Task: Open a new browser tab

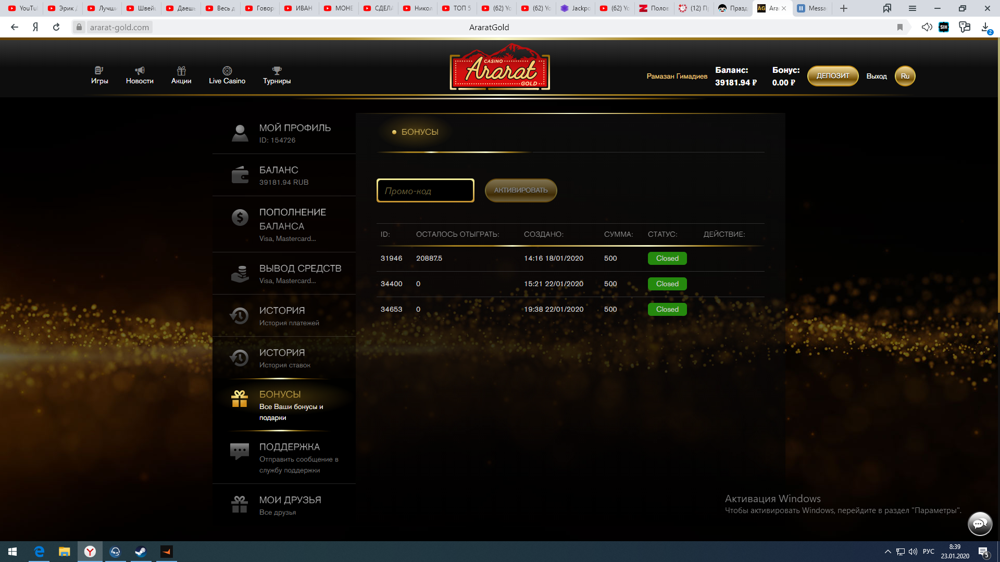Action: click(x=844, y=8)
